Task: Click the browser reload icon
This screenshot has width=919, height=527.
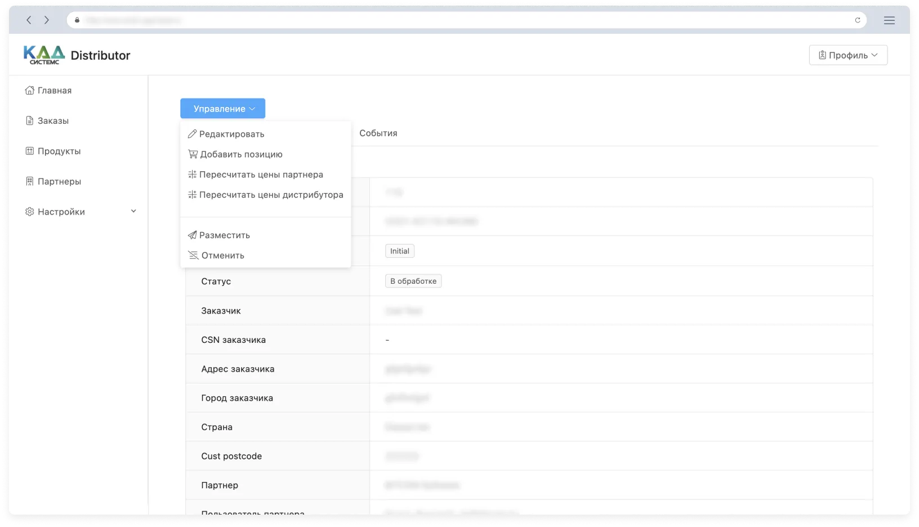Action: tap(857, 20)
